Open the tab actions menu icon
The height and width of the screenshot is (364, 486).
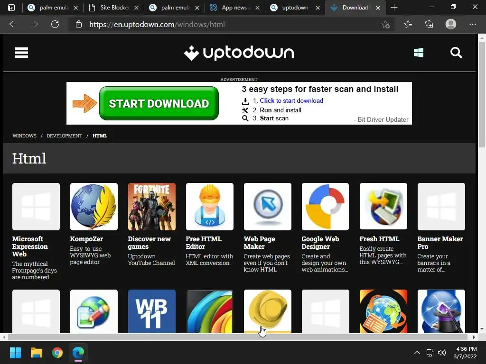tap(11, 8)
